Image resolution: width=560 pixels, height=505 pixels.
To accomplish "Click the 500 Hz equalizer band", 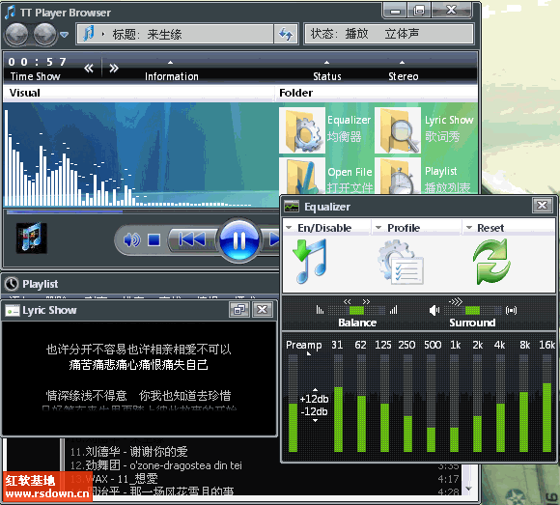I will coord(431,404).
